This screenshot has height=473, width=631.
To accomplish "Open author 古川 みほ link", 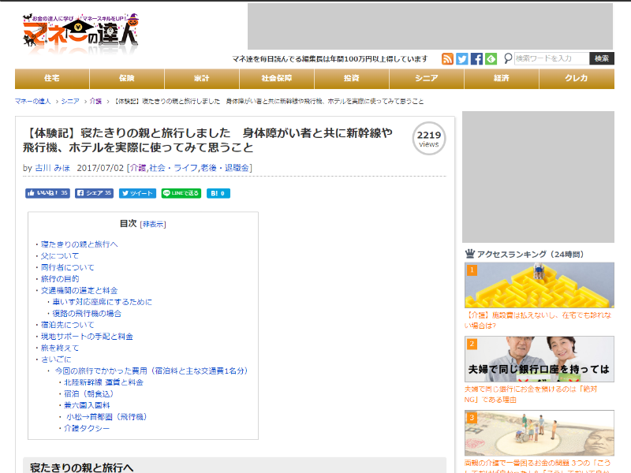I will 52,168.
